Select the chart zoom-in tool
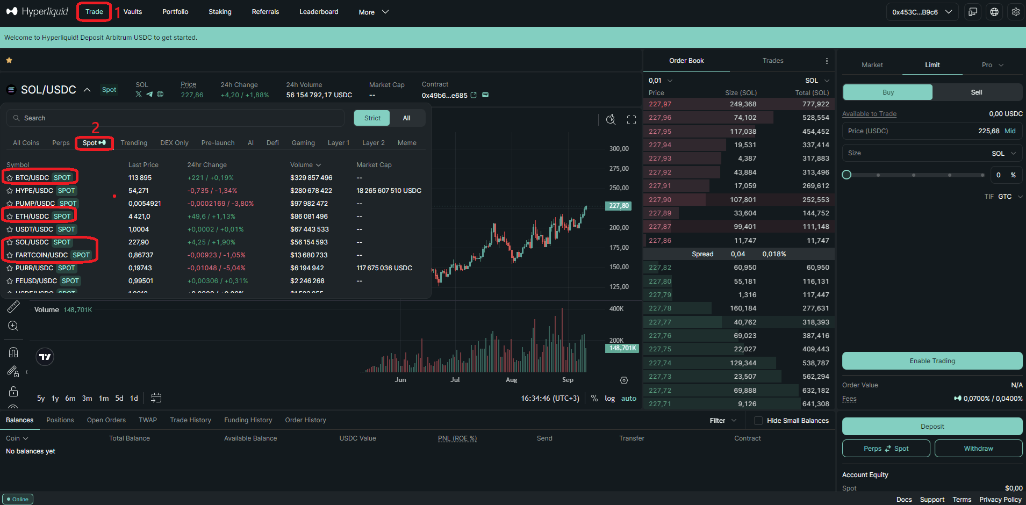1026x505 pixels. 13,326
